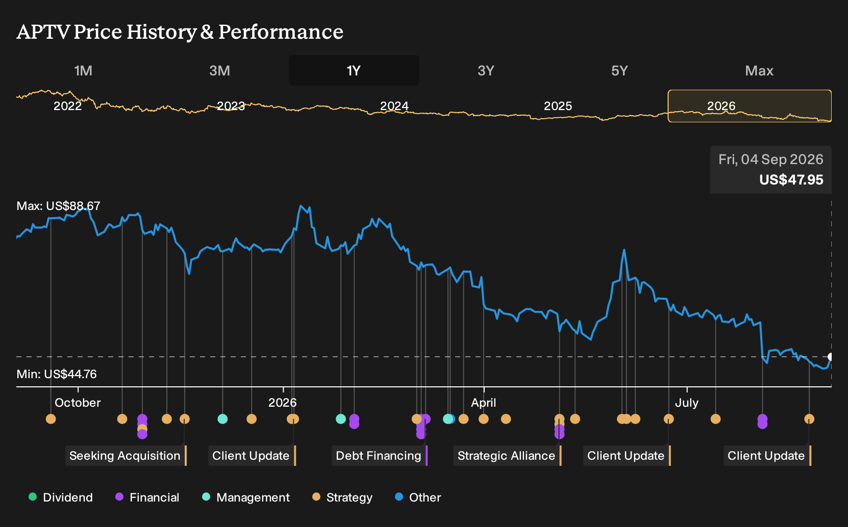Click the highlighted 2026 range selector window
Image resolution: width=848 pixels, height=527 pixels.
(750, 106)
